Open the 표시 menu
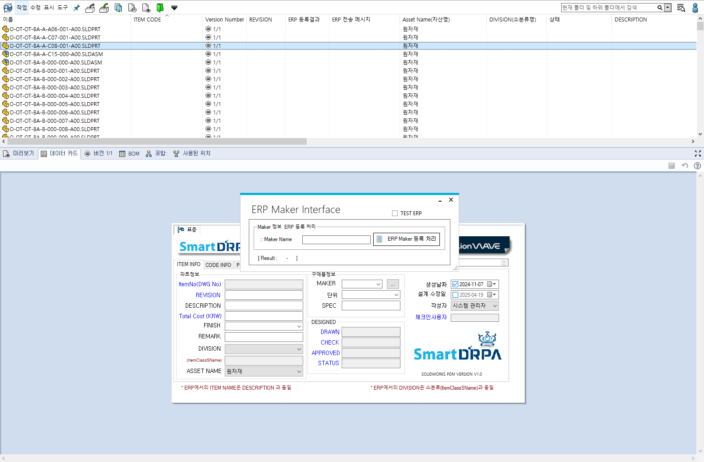Image resolution: width=704 pixels, height=462 pixels. pyautogui.click(x=49, y=7)
